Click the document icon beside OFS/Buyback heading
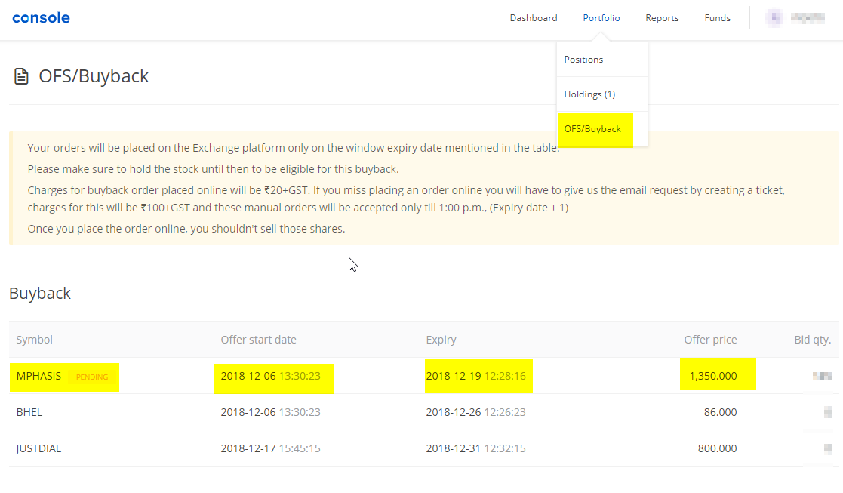Image resolution: width=843 pixels, height=493 pixels. coord(21,75)
